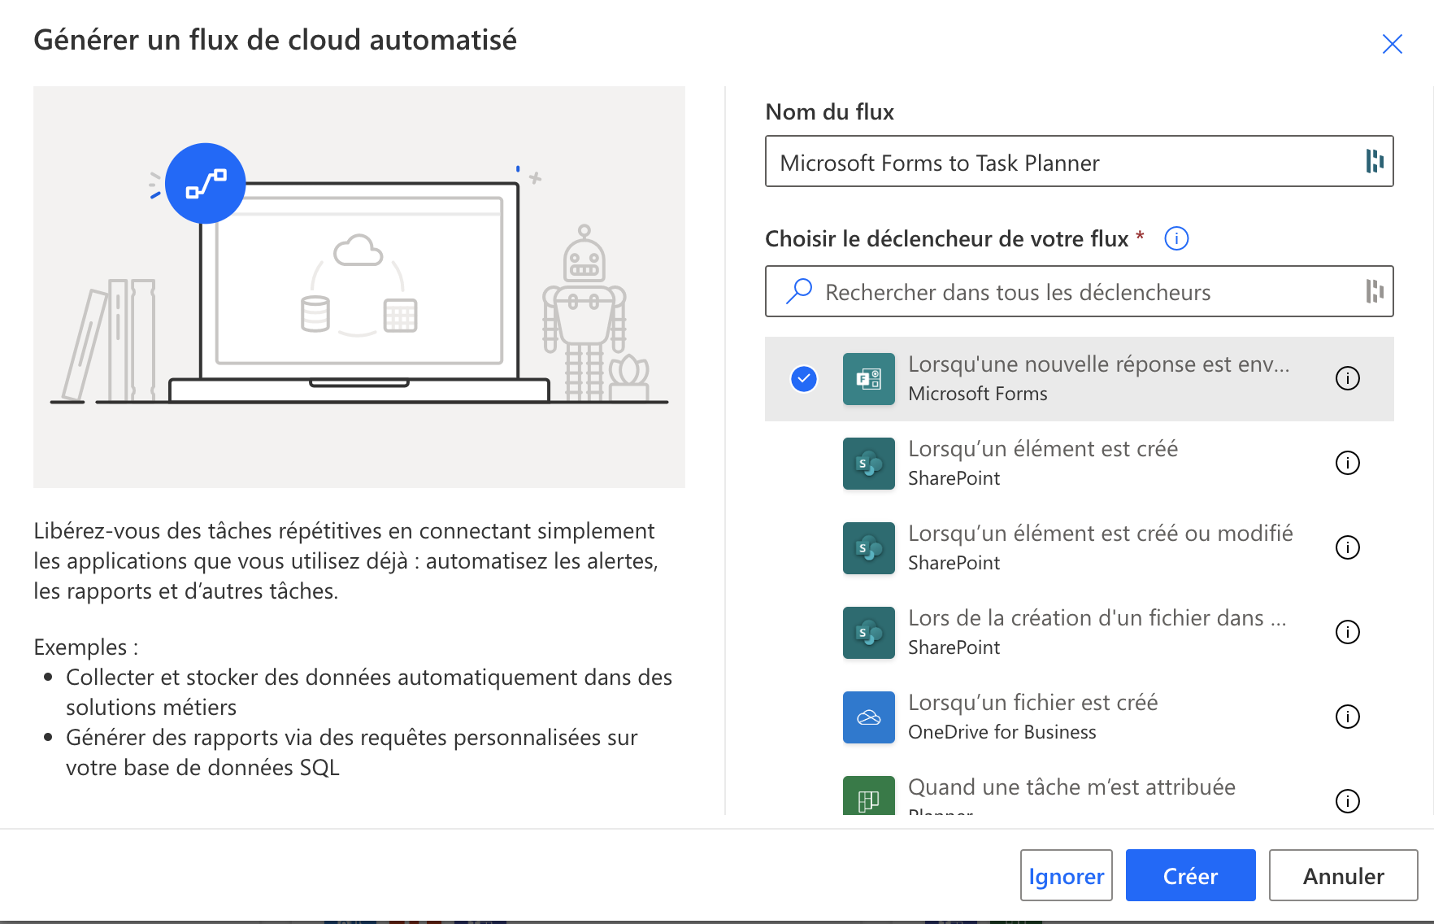Select 'Lorsqu'un élément est créé ou modifié' trigger
Viewport: 1434px width, 924px height.
[1099, 547]
